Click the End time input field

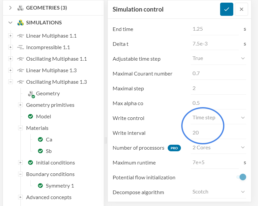(215, 29)
